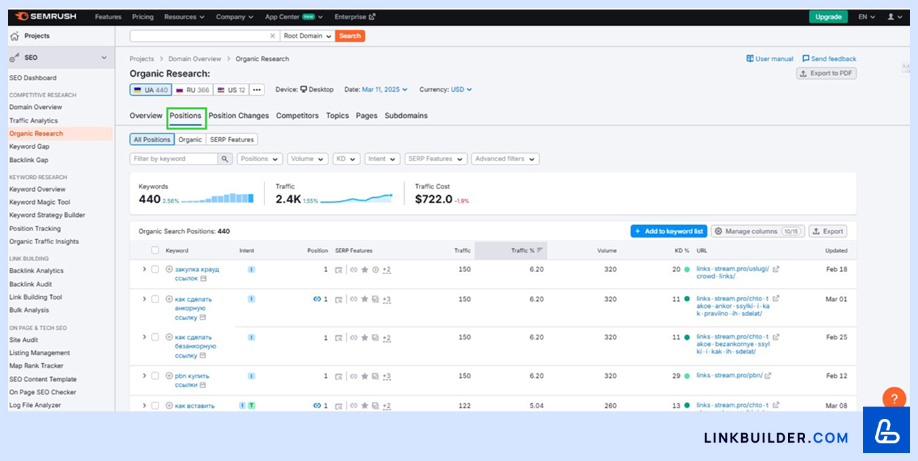Click the +3 SERP features in анкорную ссылку row
Viewport: 918px width, 461px height.
(387, 300)
